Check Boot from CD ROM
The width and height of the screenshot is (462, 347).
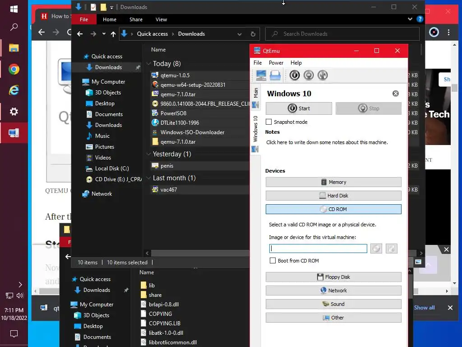point(273,261)
